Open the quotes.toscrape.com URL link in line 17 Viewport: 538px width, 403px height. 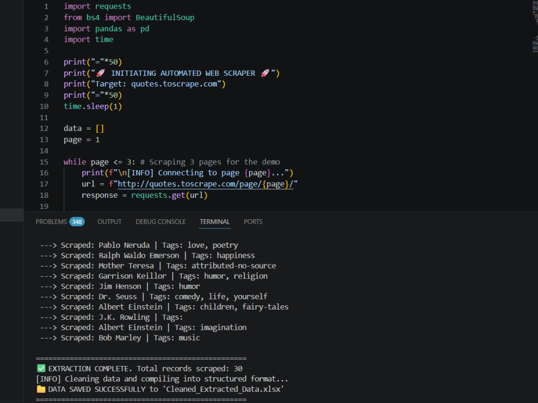(x=205, y=184)
